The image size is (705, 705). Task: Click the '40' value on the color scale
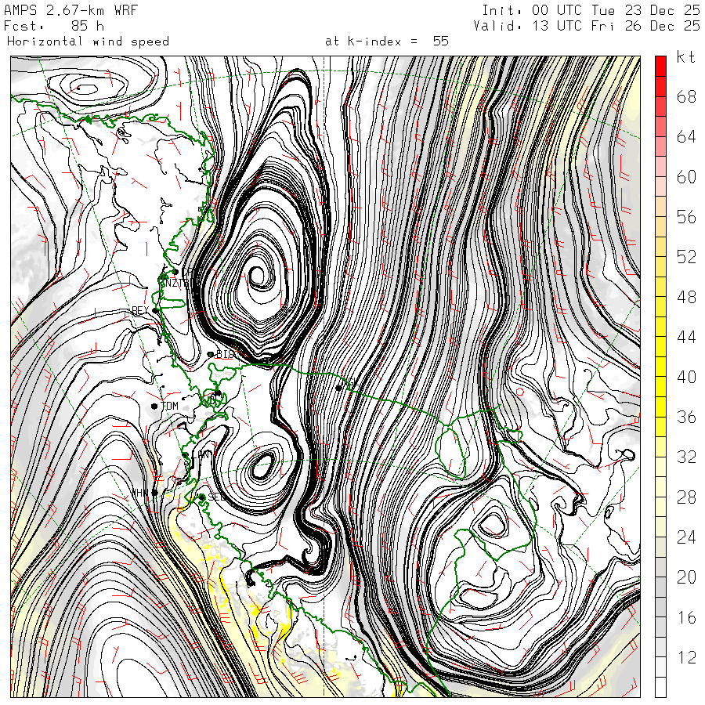pyautogui.click(x=686, y=378)
